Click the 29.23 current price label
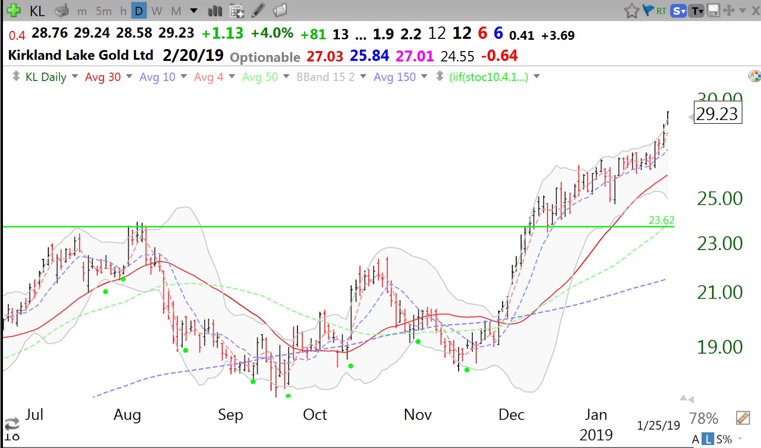Image resolution: width=761 pixels, height=448 pixels. (717, 114)
